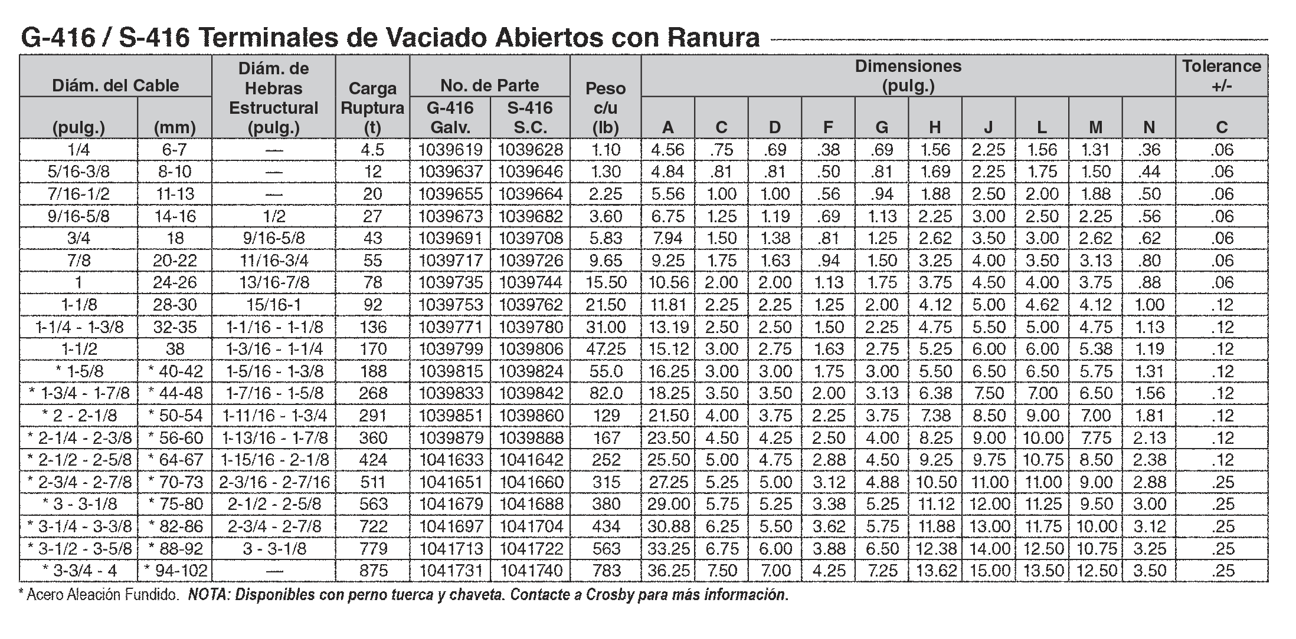Click part number 1041660

(531, 483)
